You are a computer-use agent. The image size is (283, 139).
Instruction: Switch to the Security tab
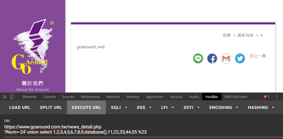(176, 97)
